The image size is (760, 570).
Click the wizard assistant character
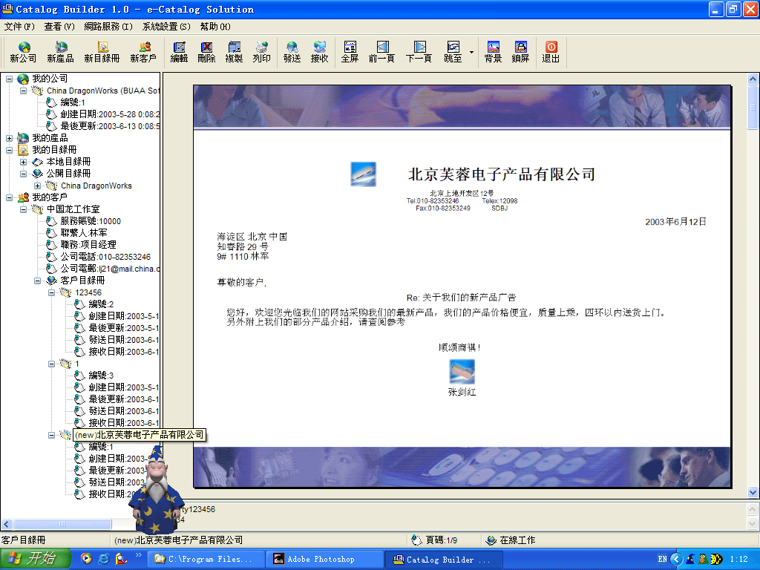pyautogui.click(x=157, y=490)
